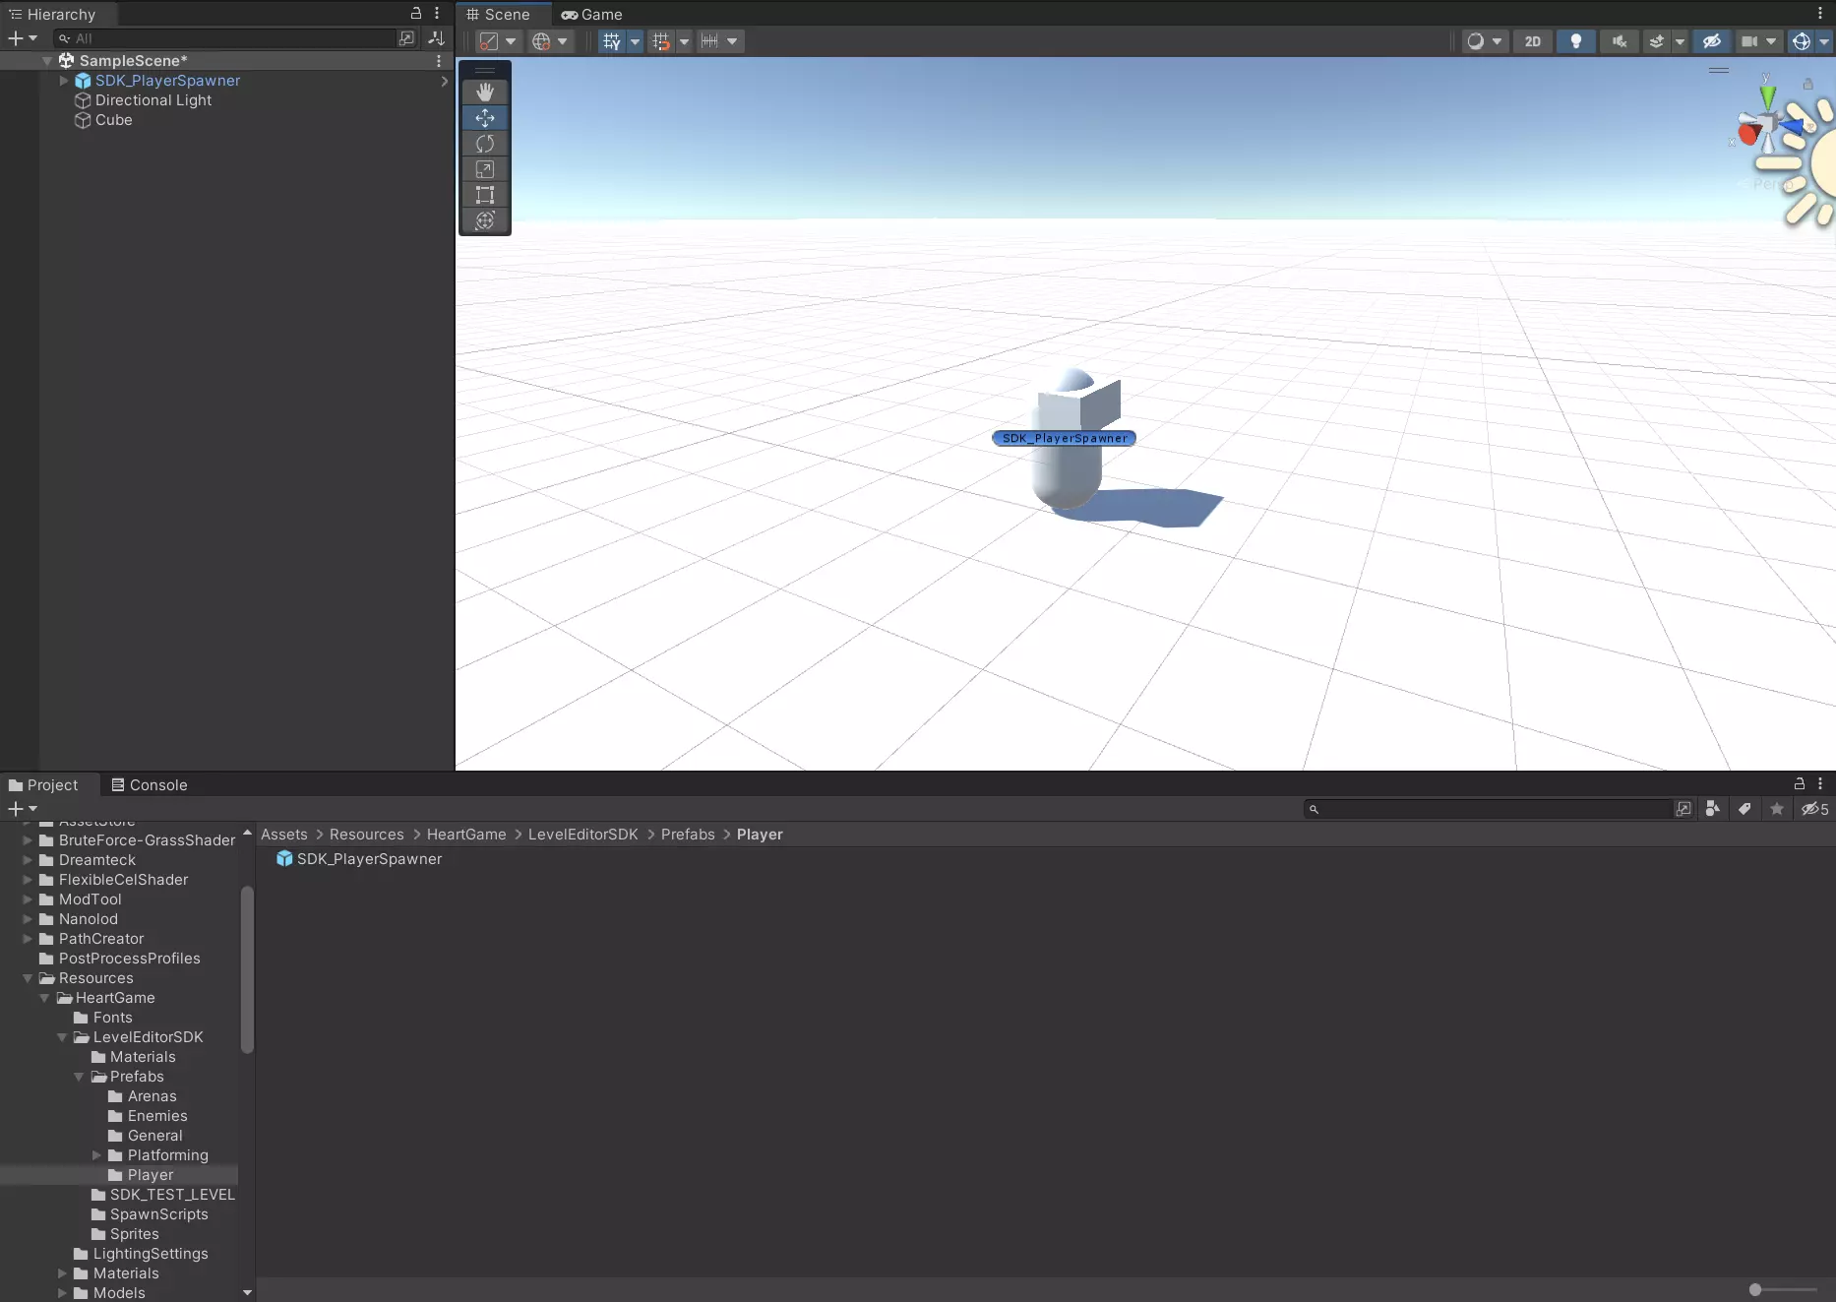Open scene camera settings dropdown arrow

(1771, 41)
